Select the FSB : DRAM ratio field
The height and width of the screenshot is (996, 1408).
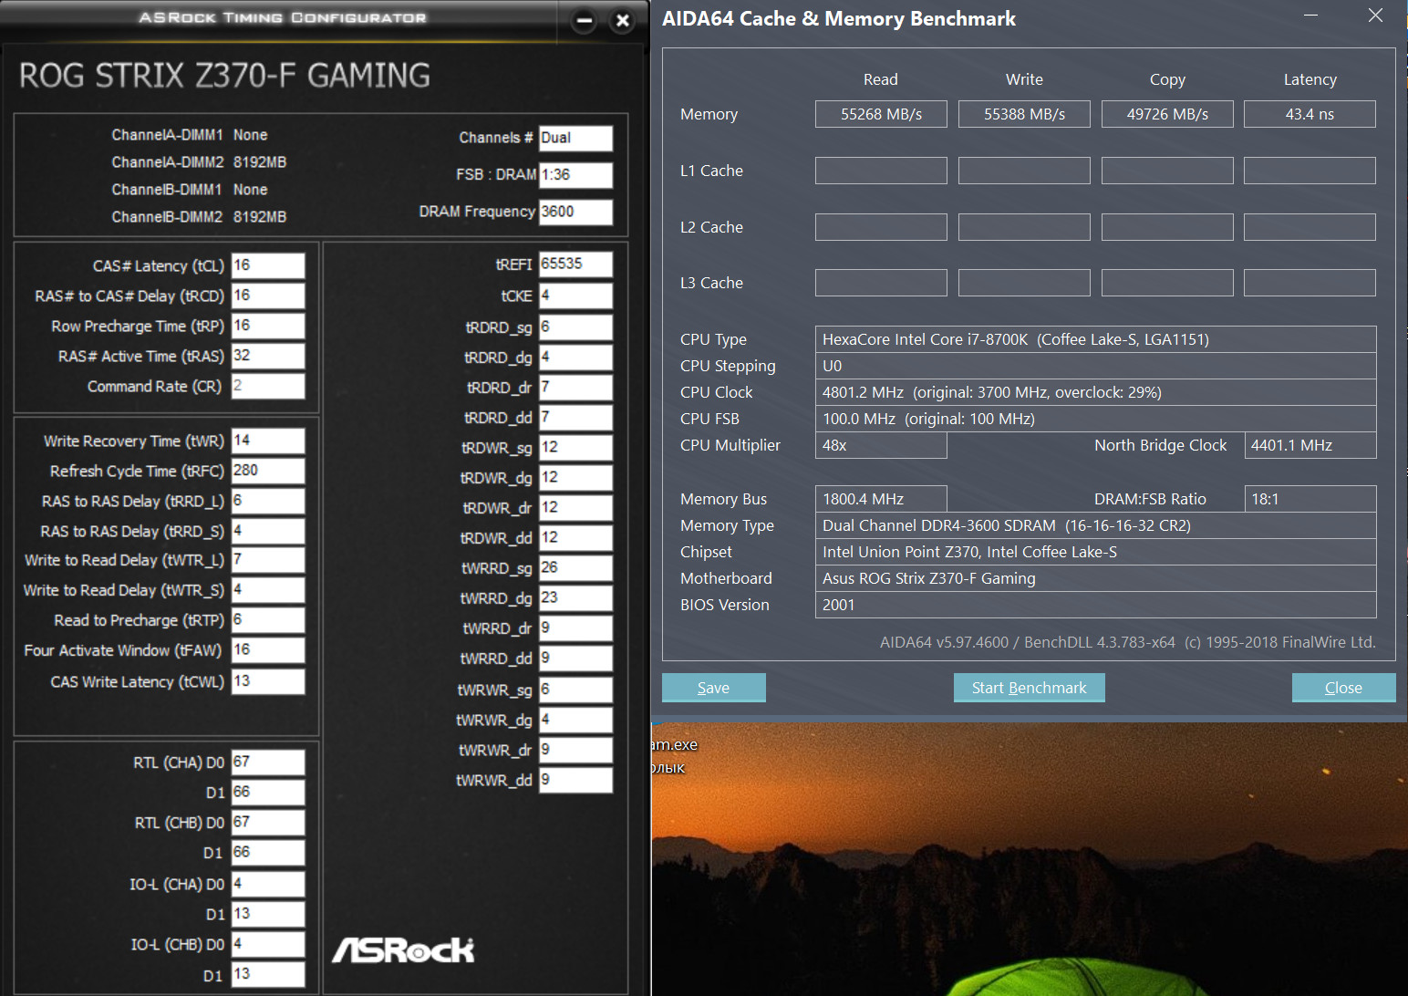(575, 175)
